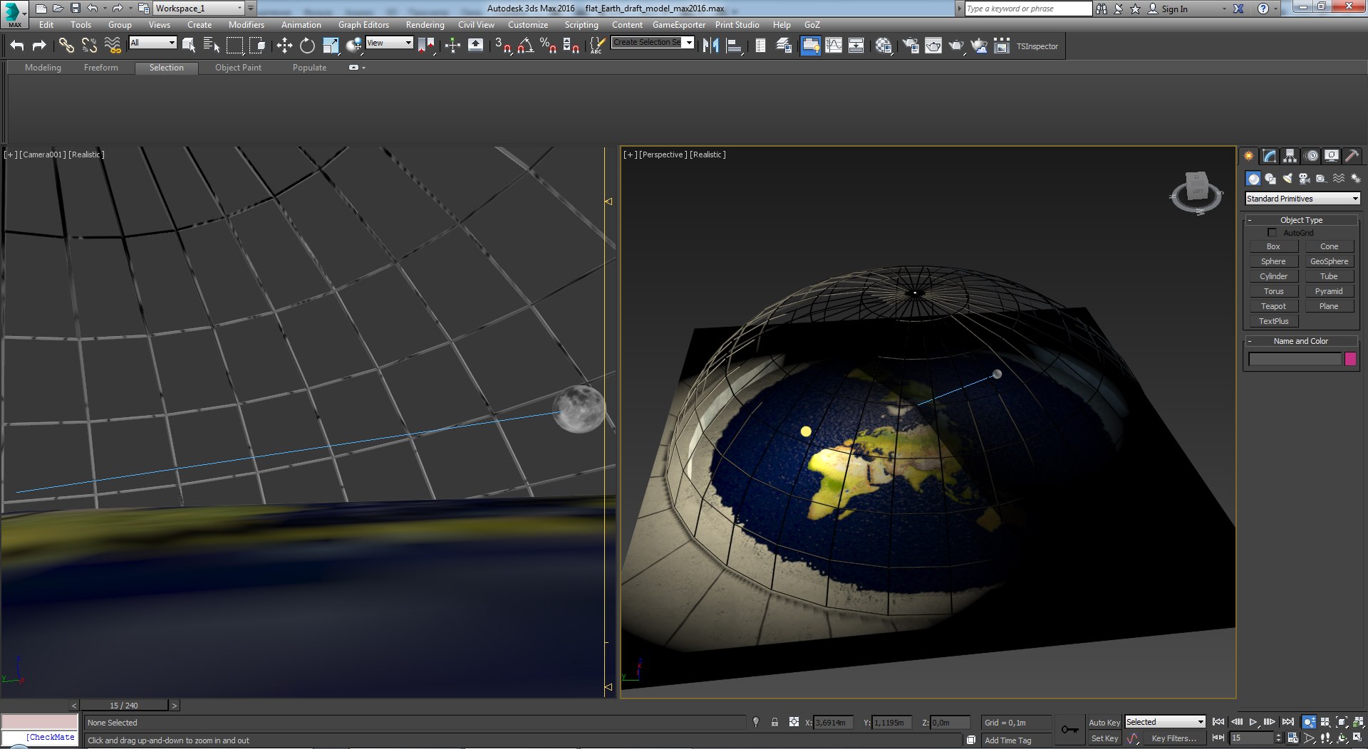
Task: Toggle Auto Key animation mode
Action: coord(1104,722)
